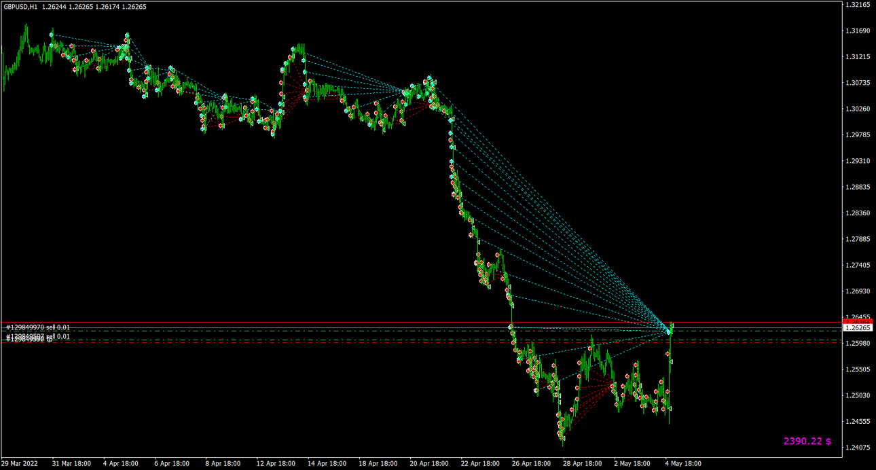Click the red 1.26364 price tag on axis
Screen dimensions: 876x470
(x=858, y=320)
